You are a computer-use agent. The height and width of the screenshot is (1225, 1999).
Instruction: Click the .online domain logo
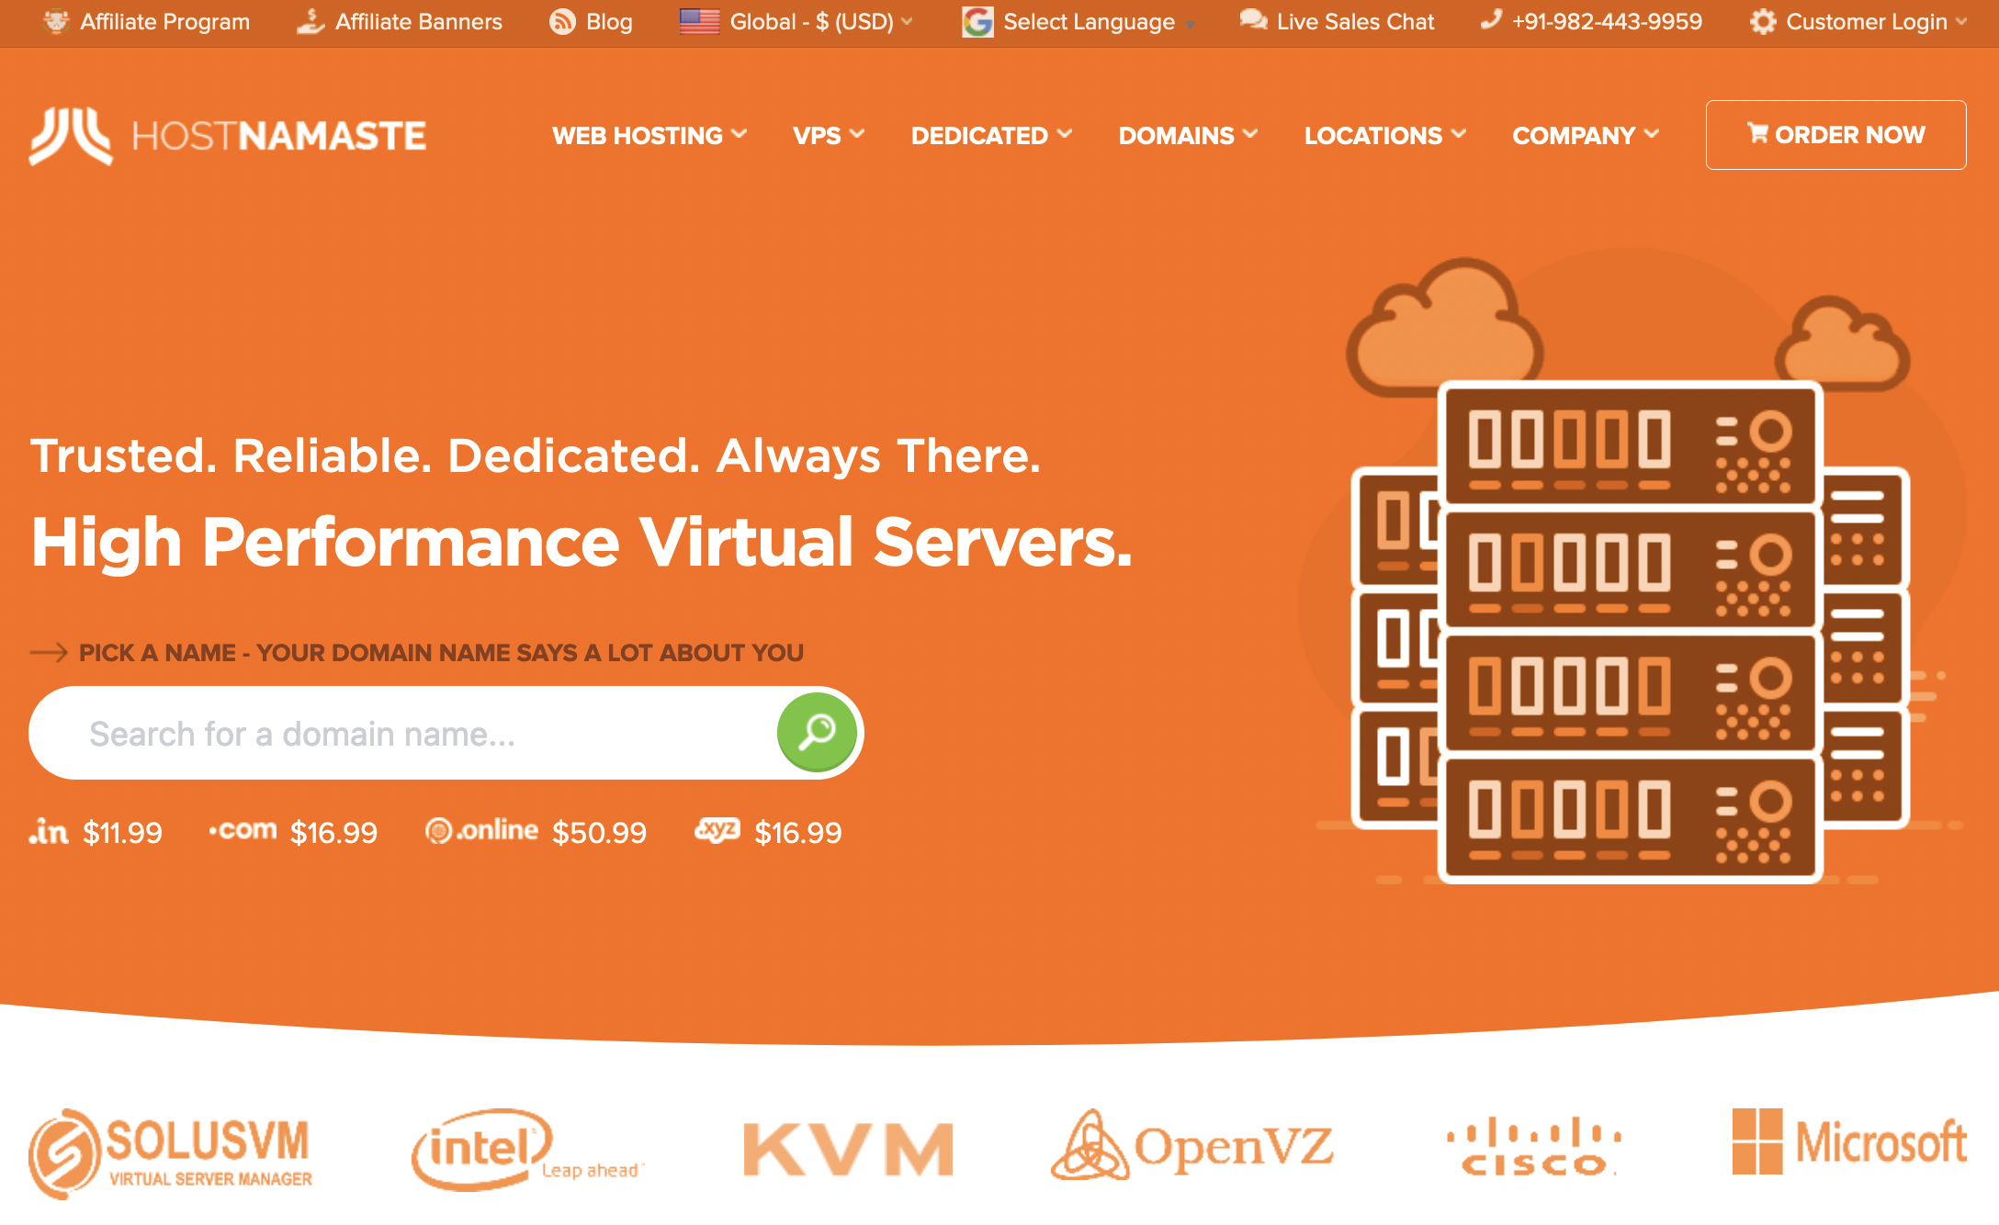pyautogui.click(x=482, y=830)
